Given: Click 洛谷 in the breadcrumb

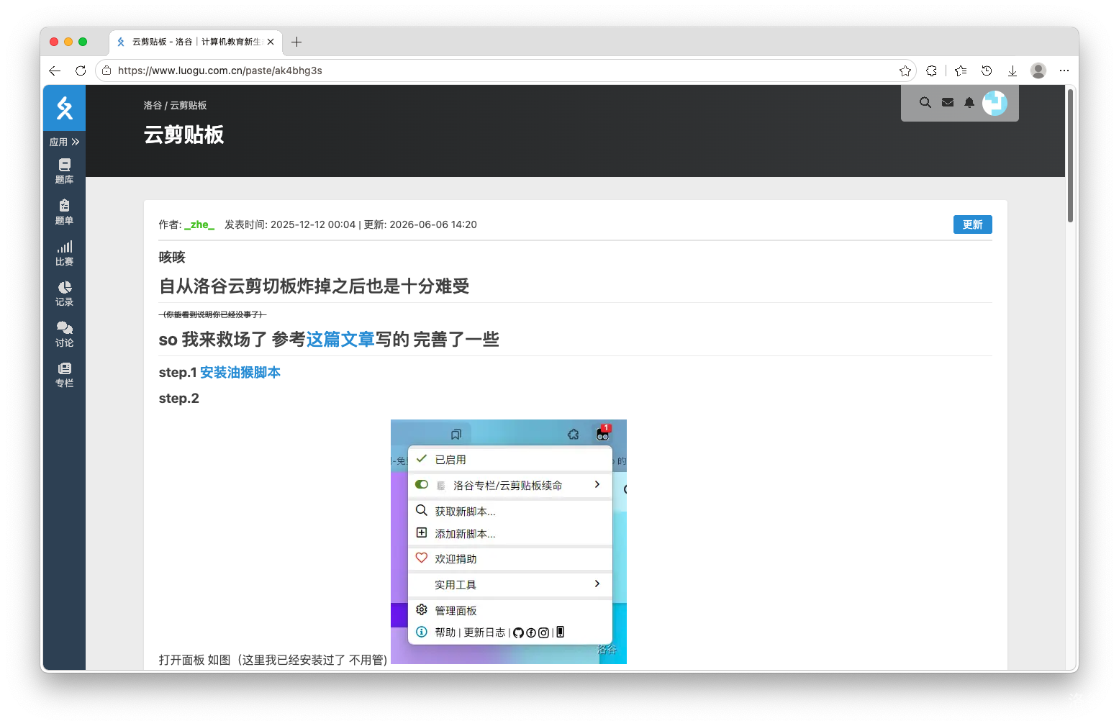Looking at the screenshot, I should (153, 105).
